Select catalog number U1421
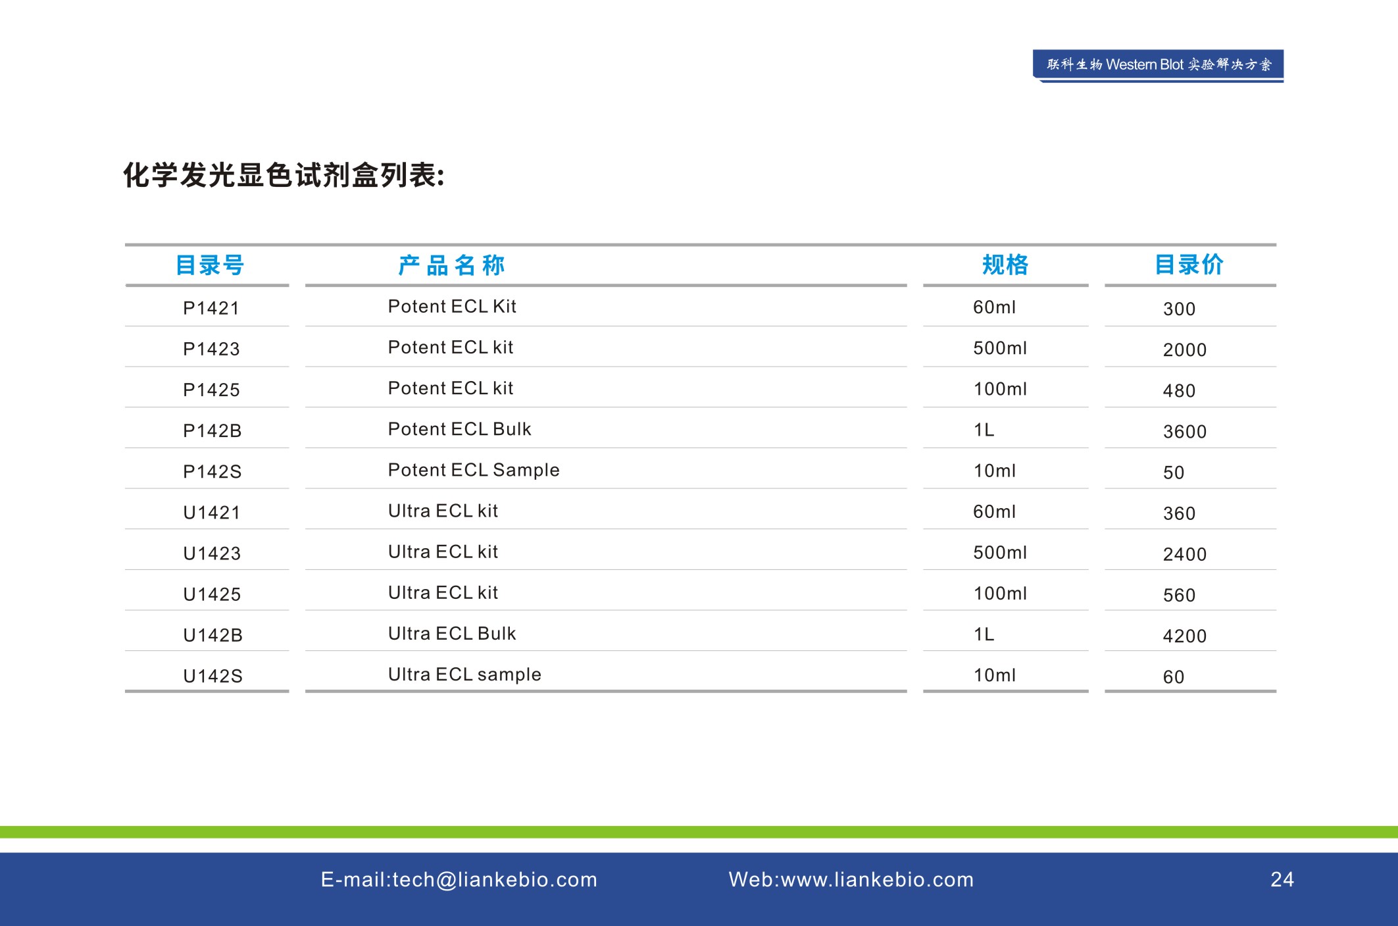 pyautogui.click(x=212, y=512)
